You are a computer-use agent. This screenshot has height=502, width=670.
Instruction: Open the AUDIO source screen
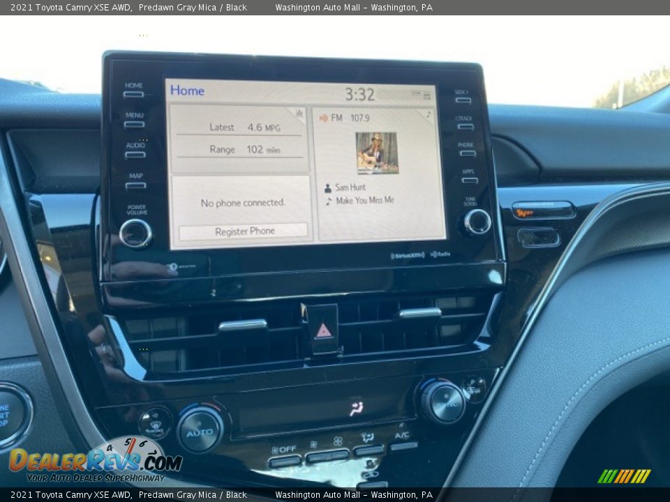point(135,154)
